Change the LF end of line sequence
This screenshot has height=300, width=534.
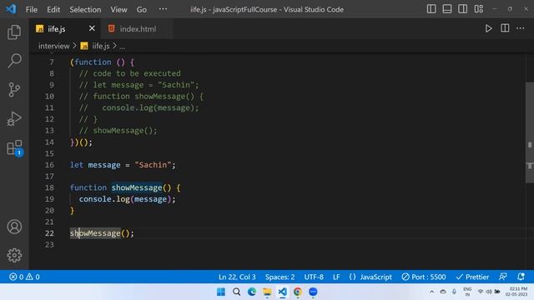click(336, 277)
